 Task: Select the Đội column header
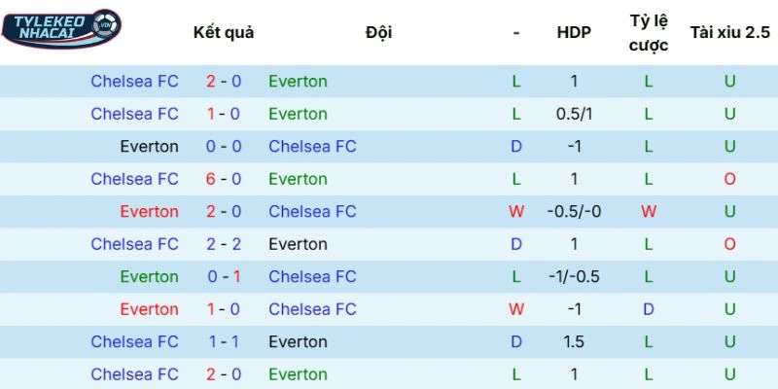pyautogui.click(x=379, y=32)
